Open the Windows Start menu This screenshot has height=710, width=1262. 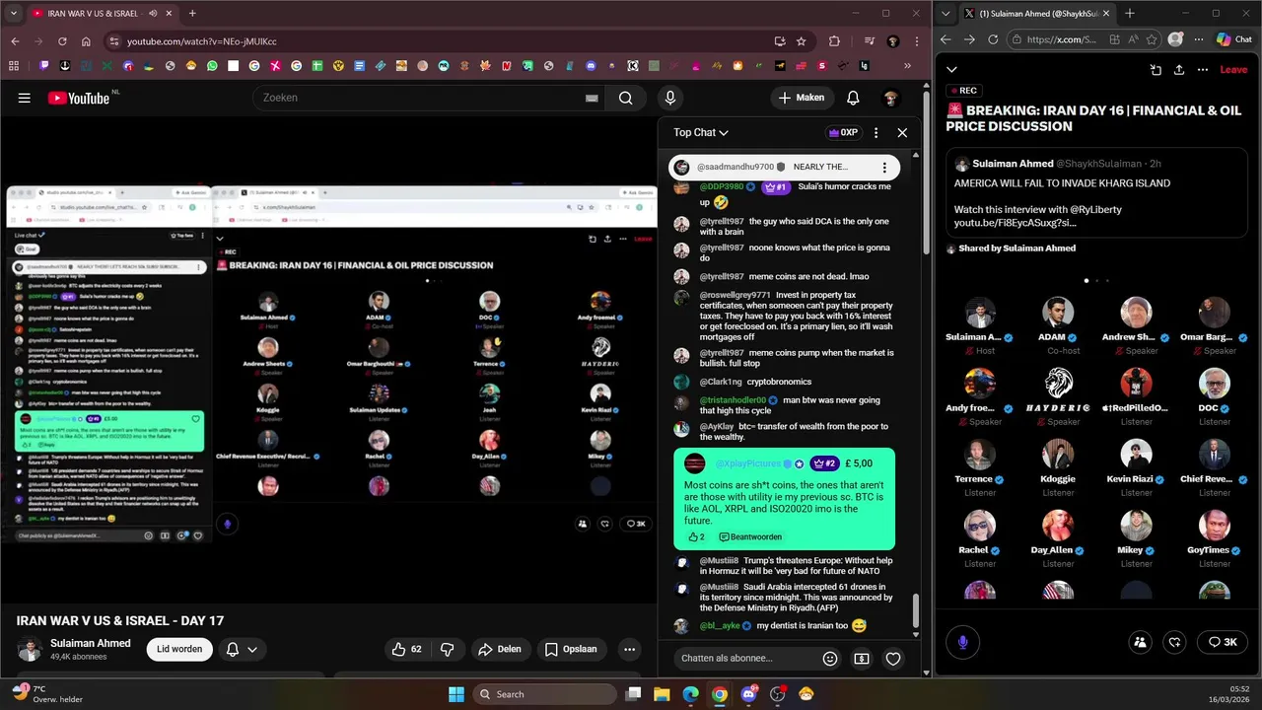456,694
